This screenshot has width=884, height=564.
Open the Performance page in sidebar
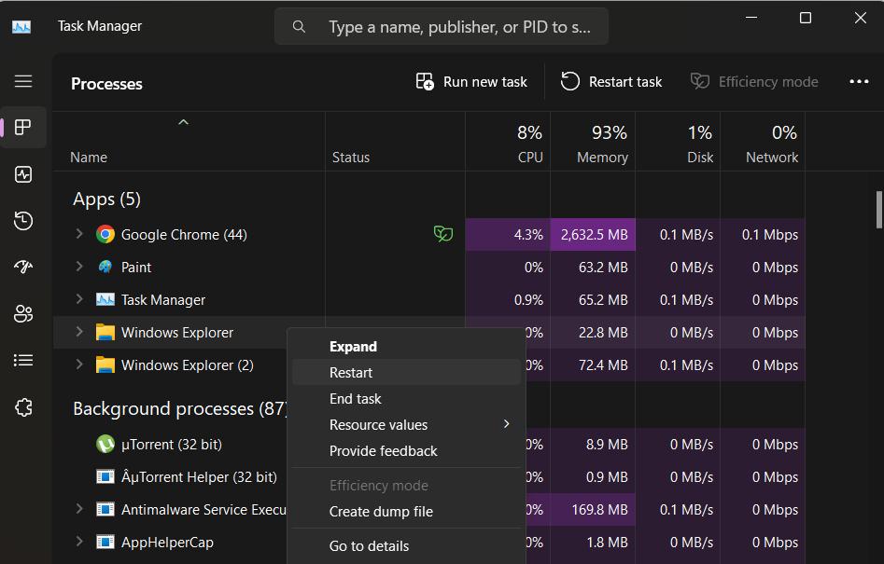click(23, 174)
